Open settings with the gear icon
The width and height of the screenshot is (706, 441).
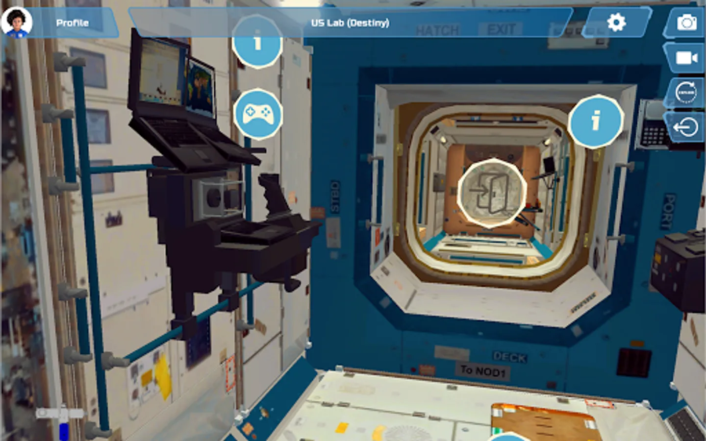click(616, 23)
